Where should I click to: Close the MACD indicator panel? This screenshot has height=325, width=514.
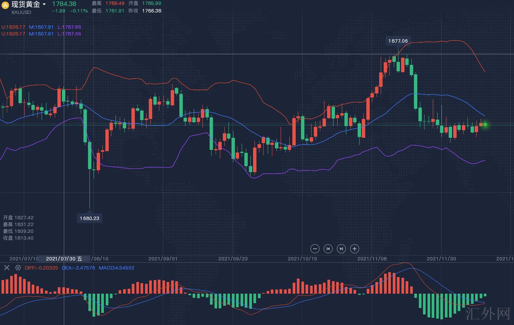pyautogui.click(x=6, y=268)
